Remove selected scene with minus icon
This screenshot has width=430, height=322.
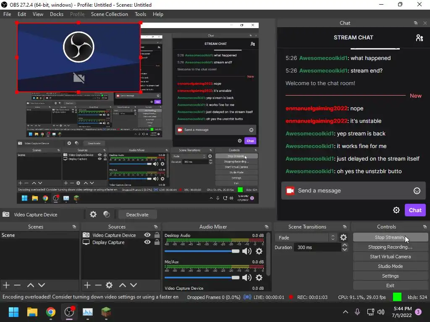click(17, 285)
